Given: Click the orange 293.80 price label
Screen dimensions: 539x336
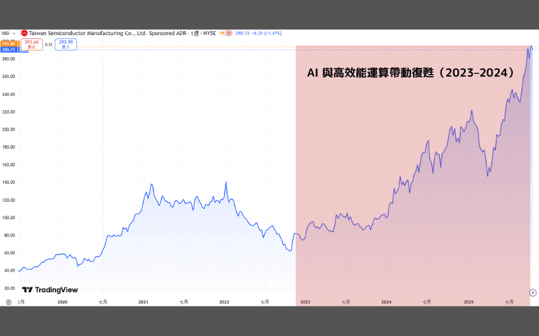Looking at the screenshot, I should (9, 44).
